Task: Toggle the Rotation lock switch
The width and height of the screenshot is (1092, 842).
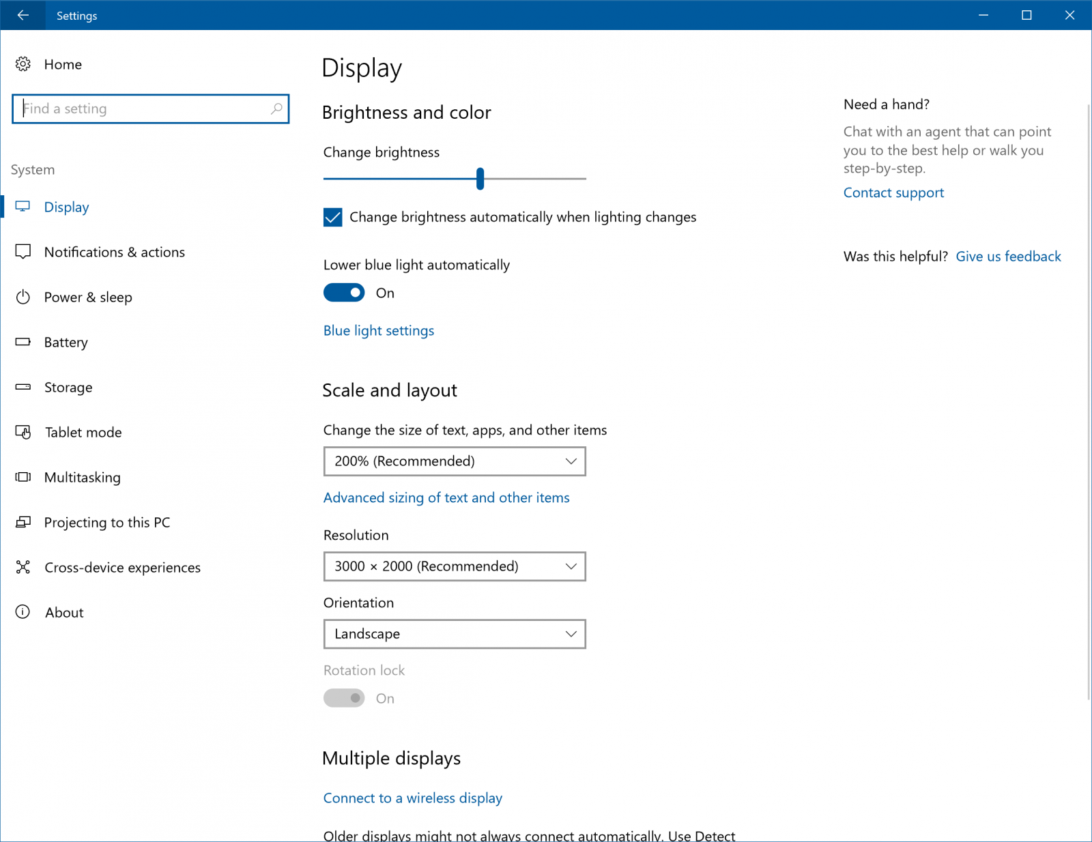Action: pyautogui.click(x=344, y=698)
